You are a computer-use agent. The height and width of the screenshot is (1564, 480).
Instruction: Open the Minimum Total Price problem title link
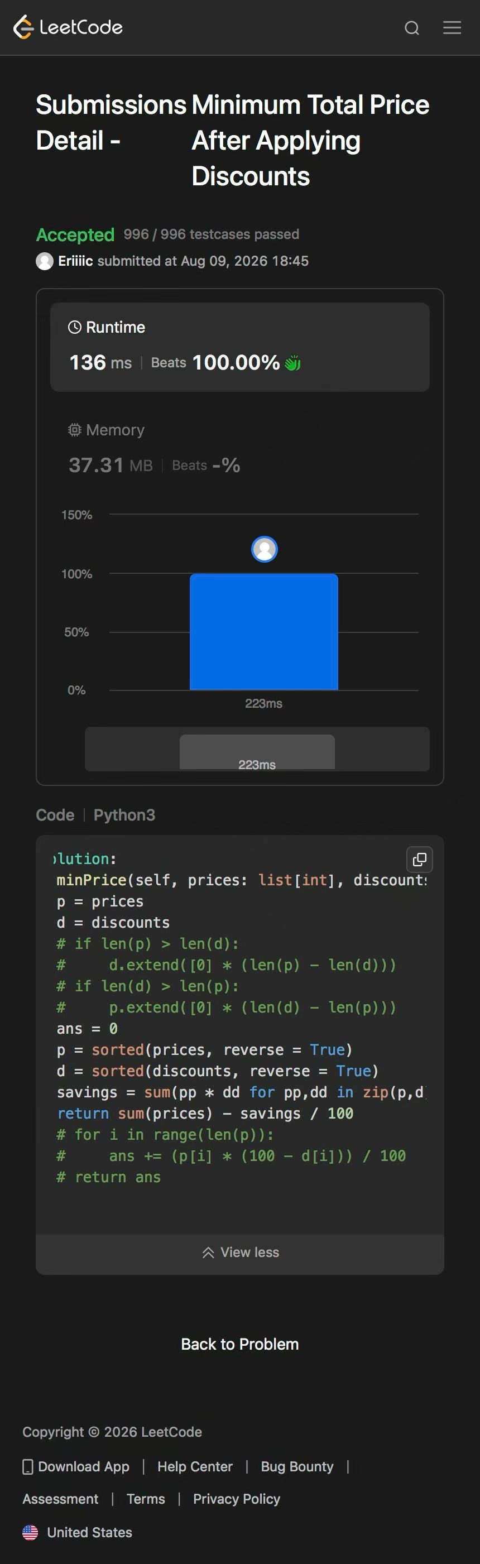[310, 140]
